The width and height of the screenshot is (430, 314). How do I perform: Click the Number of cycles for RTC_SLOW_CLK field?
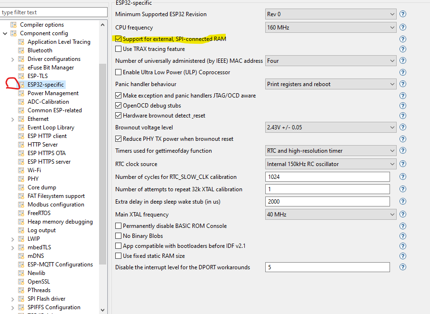[327, 177]
